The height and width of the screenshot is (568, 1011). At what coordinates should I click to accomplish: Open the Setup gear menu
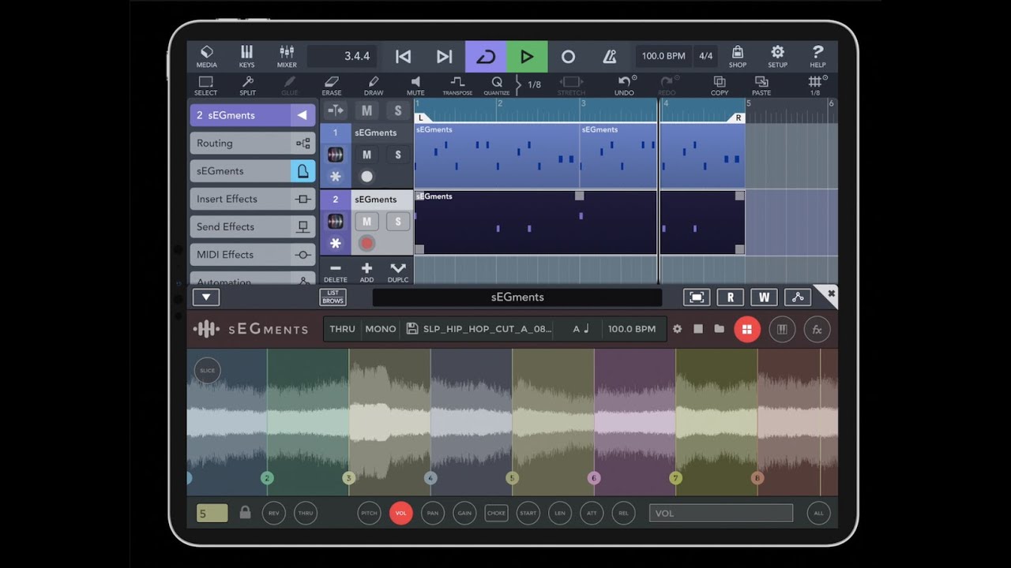pyautogui.click(x=777, y=56)
